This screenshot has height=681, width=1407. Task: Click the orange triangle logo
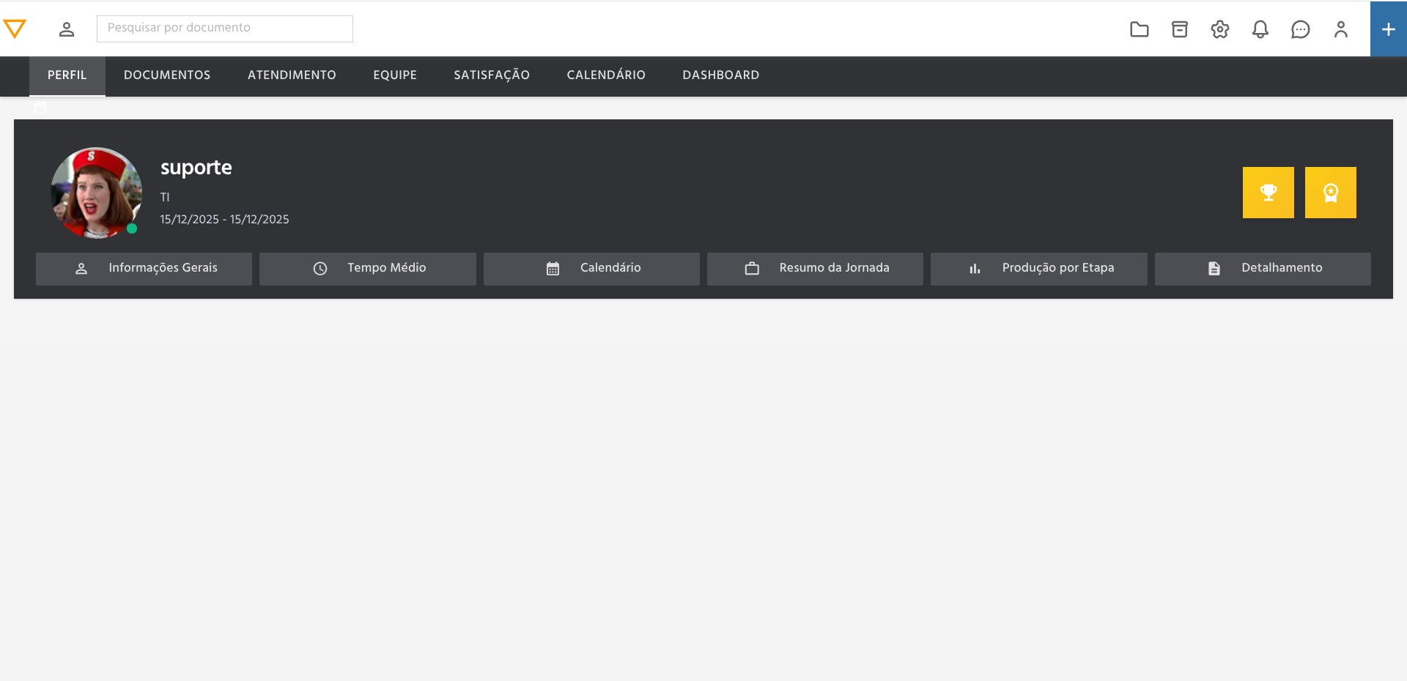coord(16,29)
